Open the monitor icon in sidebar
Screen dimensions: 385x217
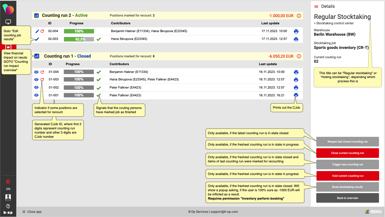point(8,22)
